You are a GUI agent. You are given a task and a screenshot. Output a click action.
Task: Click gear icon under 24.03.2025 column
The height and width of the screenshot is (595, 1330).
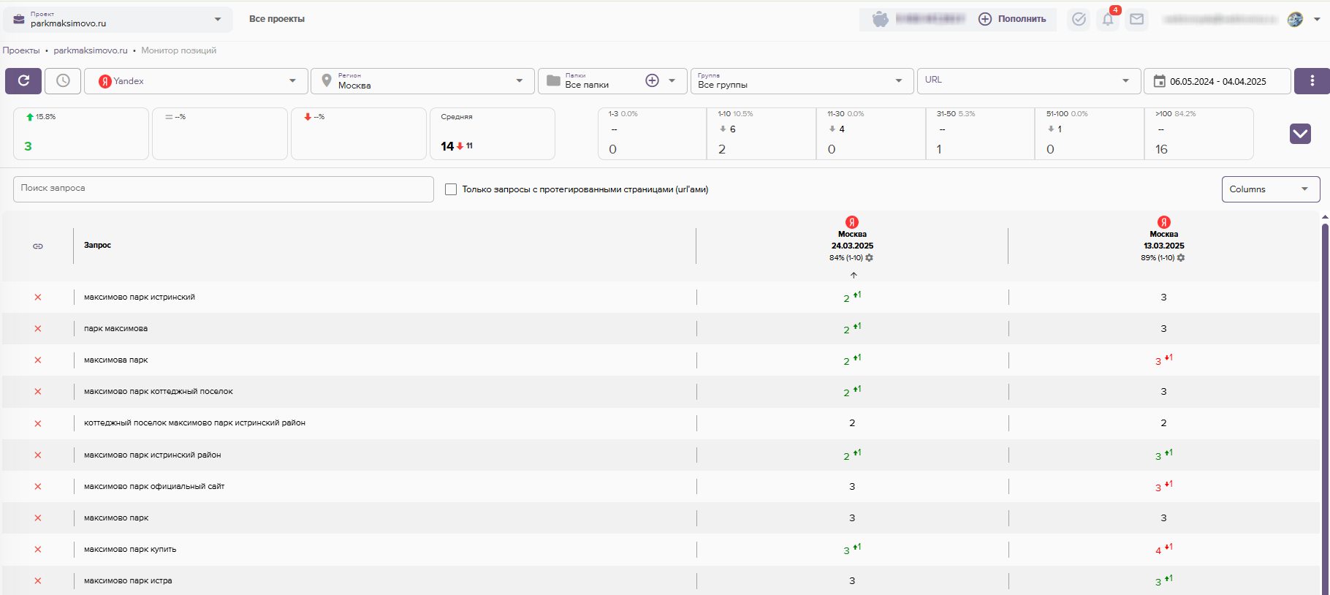tap(870, 258)
